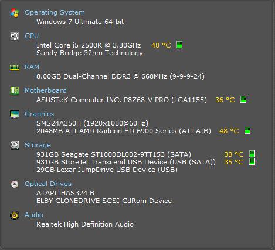Image resolution: width=275 pixels, height=250 pixels.
Task: Click the Storage hard drive icon
Action: (x=15, y=145)
